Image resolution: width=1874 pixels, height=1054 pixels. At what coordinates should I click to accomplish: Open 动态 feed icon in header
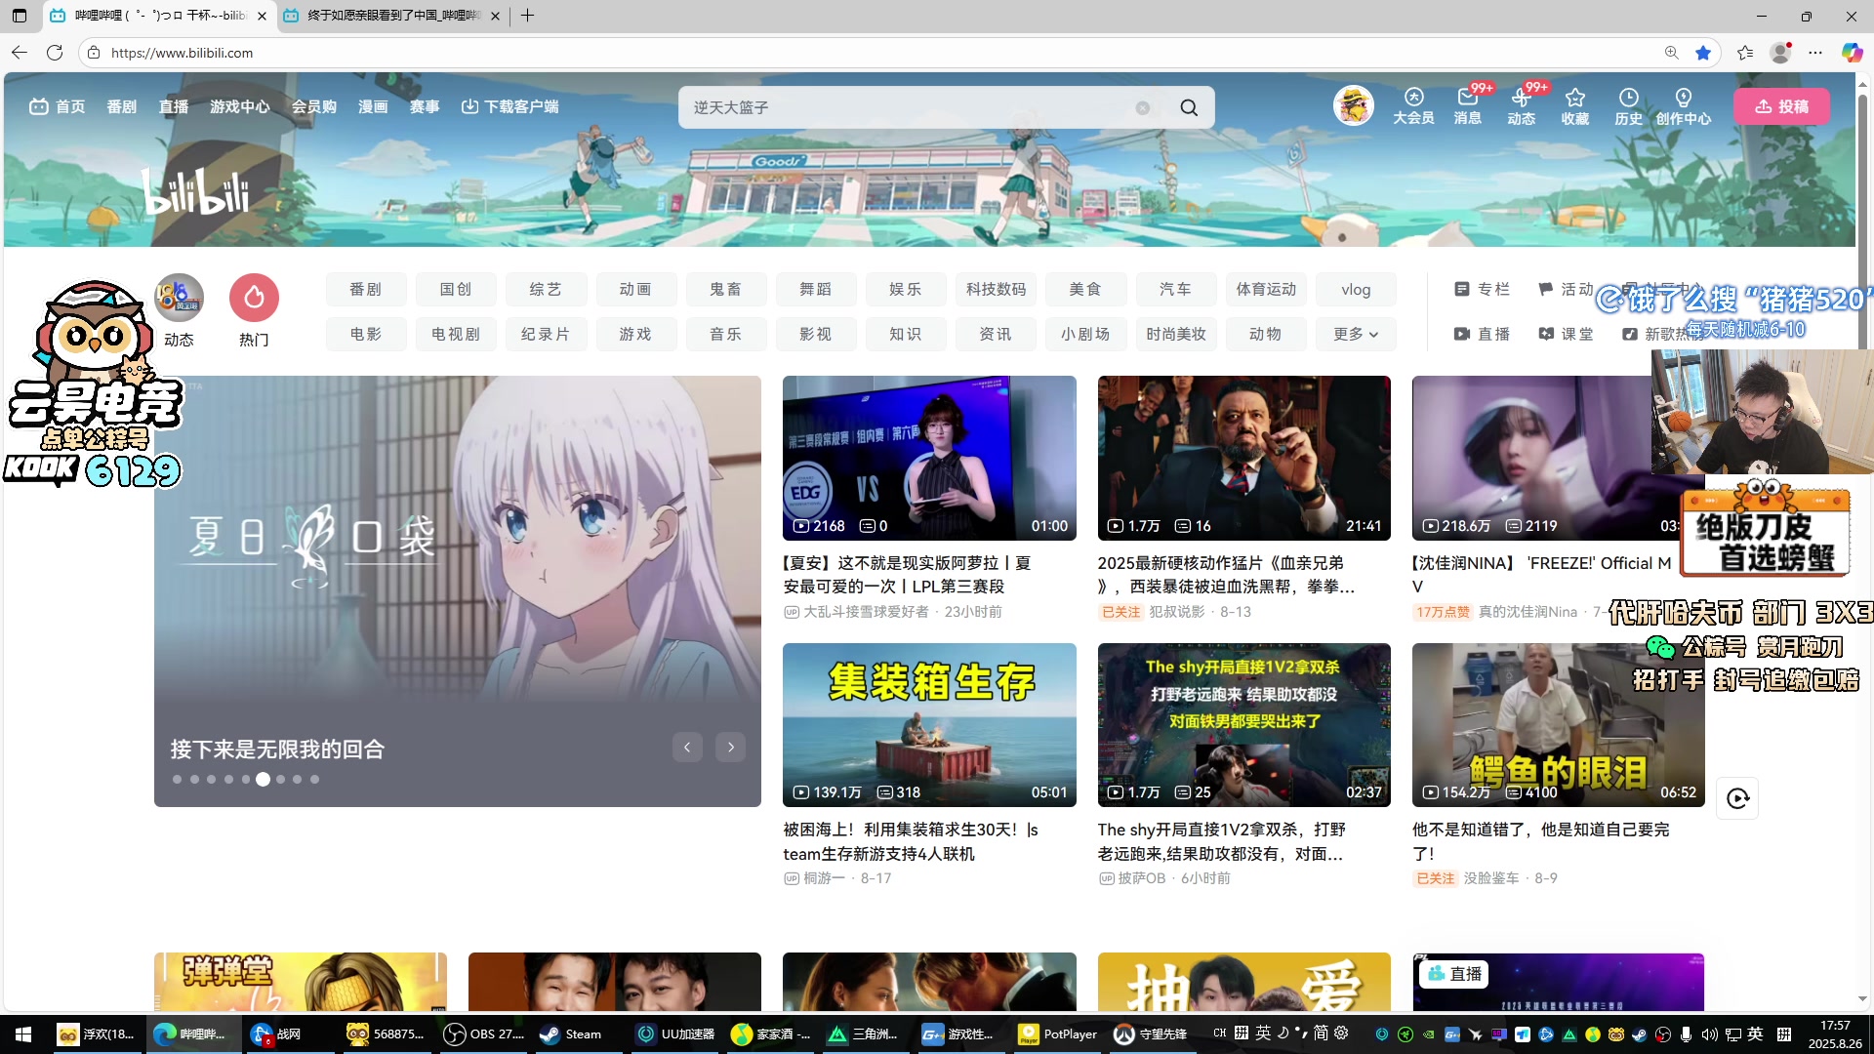tap(1522, 105)
